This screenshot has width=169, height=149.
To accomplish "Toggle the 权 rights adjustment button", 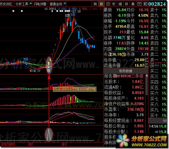I will [114, 4].
